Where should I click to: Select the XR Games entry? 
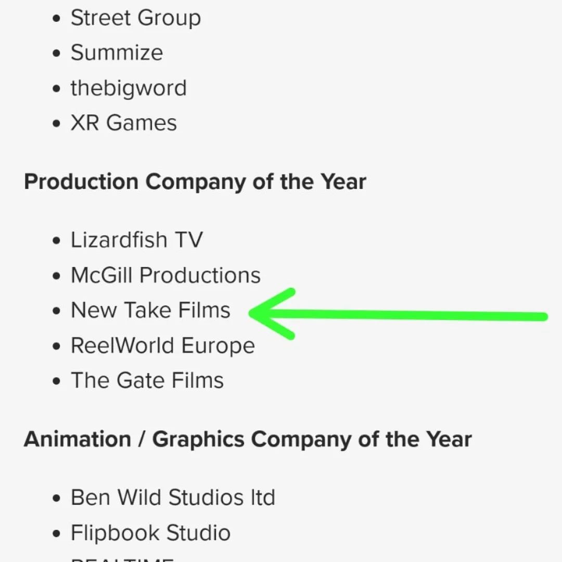124,123
